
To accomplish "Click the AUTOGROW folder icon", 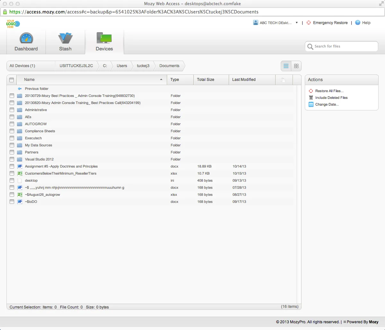I will point(20,124).
